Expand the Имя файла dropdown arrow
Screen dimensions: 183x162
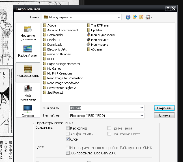point(142,108)
